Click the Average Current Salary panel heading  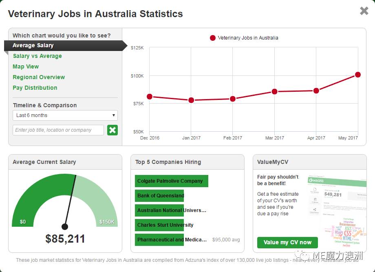[44, 162]
